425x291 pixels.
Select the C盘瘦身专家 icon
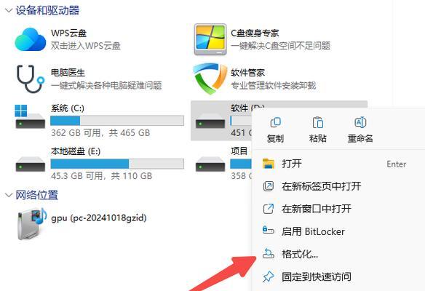pyautogui.click(x=210, y=39)
